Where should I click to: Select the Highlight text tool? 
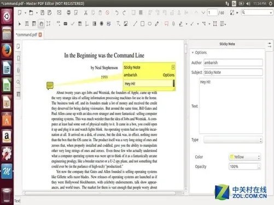[x=180, y=24]
